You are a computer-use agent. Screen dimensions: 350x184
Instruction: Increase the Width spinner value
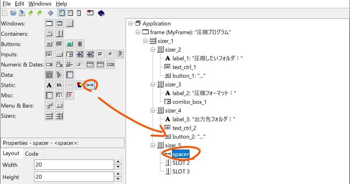point(118,162)
